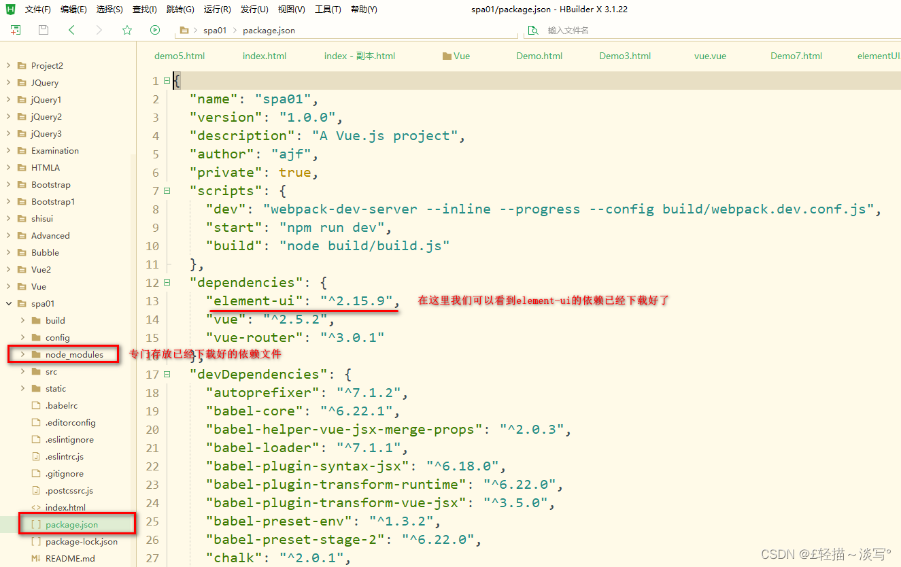Fold the dependencies block at line 12

165,282
